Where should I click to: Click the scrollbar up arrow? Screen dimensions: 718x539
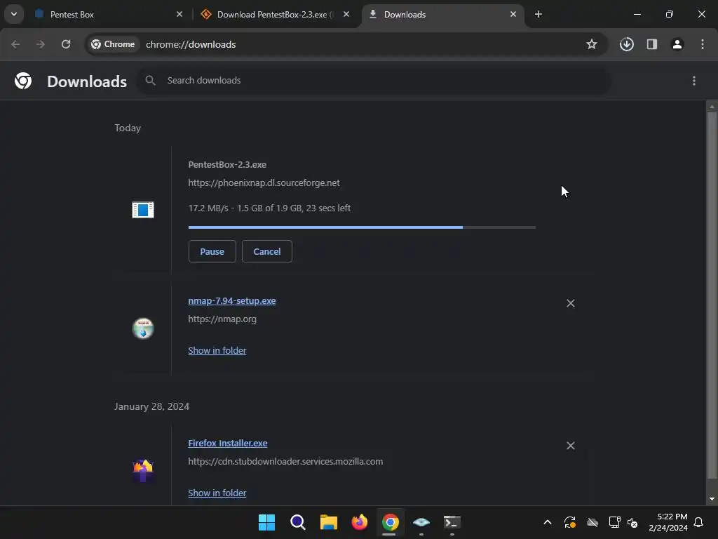pos(712,107)
